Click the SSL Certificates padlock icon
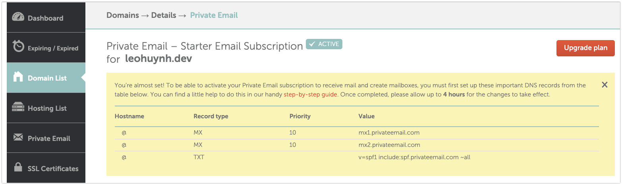 tap(18, 168)
